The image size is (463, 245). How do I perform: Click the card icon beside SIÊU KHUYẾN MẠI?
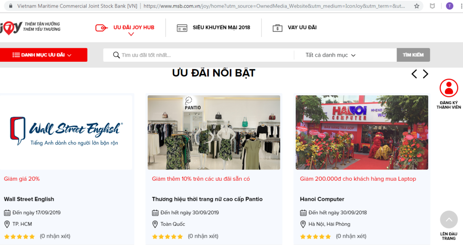click(182, 28)
